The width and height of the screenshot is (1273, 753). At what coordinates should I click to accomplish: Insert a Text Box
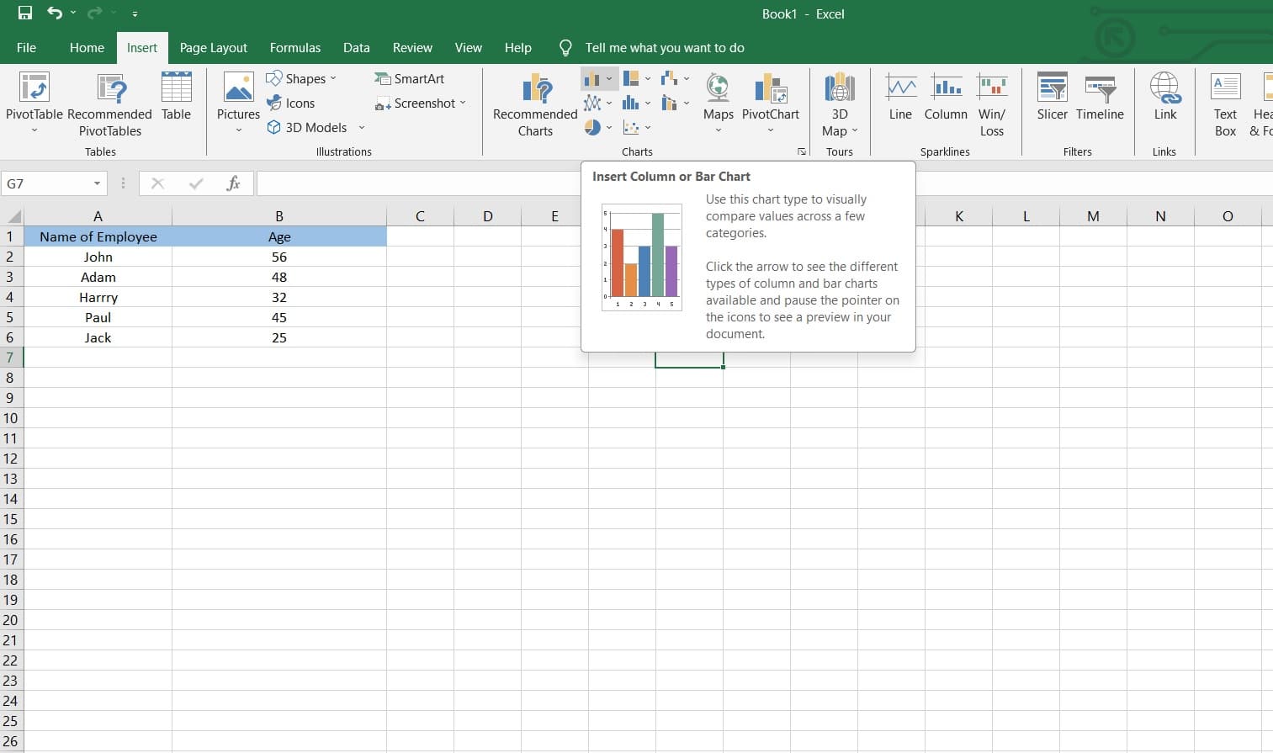(1225, 101)
